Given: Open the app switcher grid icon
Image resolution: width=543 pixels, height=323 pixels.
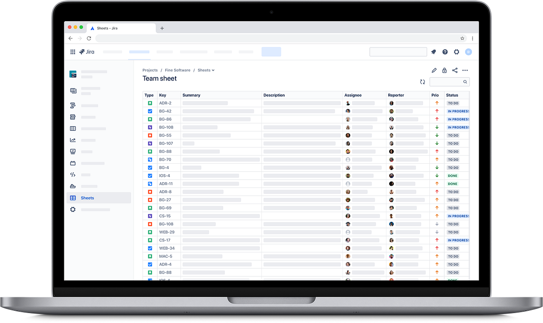Looking at the screenshot, I should click(x=72, y=52).
